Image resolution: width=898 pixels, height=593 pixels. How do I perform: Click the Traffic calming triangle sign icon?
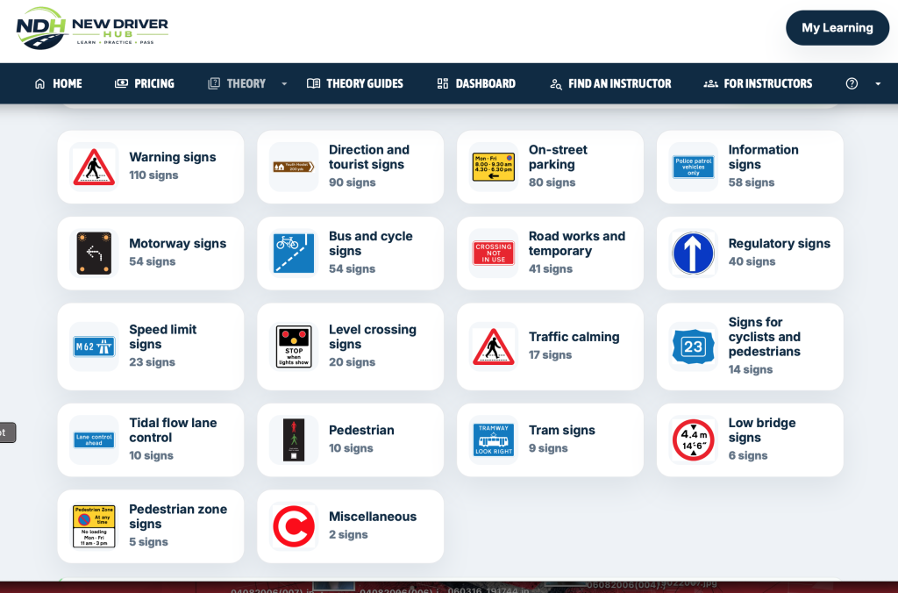(x=494, y=347)
